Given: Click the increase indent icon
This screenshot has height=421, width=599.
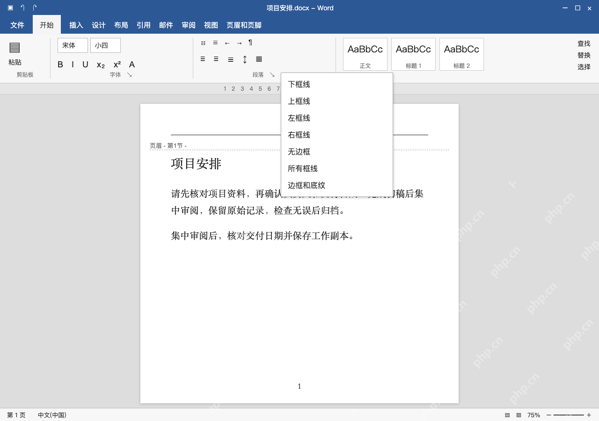Looking at the screenshot, I should (239, 43).
